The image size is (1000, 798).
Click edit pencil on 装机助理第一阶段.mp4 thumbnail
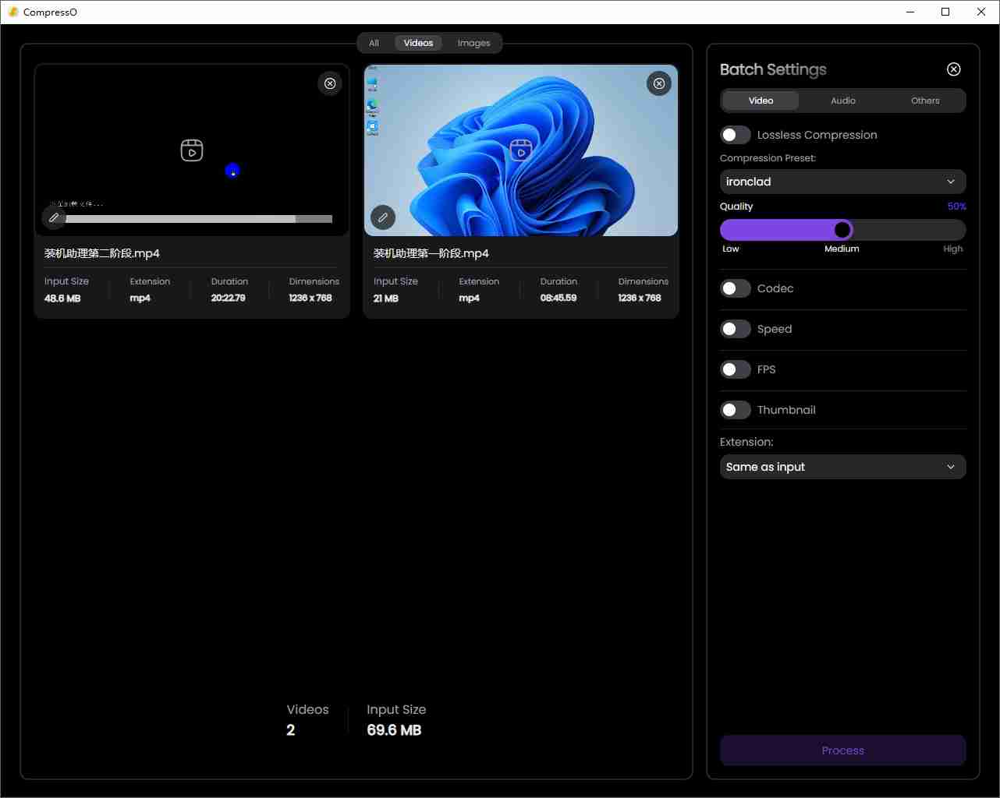coord(383,217)
